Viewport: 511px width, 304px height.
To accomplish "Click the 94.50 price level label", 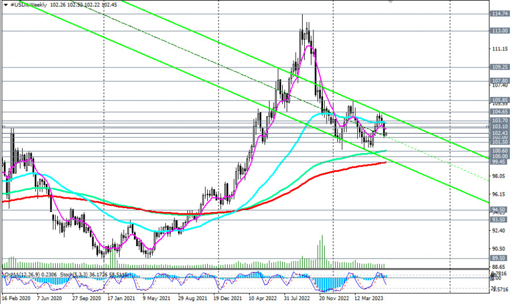I will tap(499, 209).
